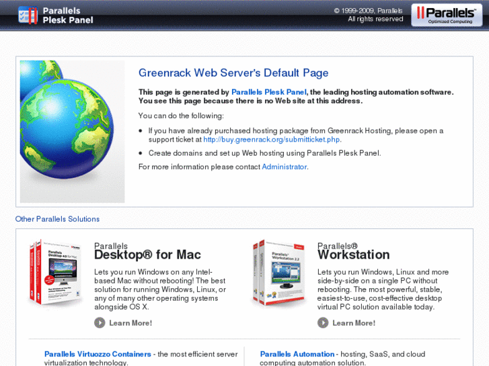Click the Administrator contact link
This screenshot has width=489, height=366.
click(x=284, y=167)
